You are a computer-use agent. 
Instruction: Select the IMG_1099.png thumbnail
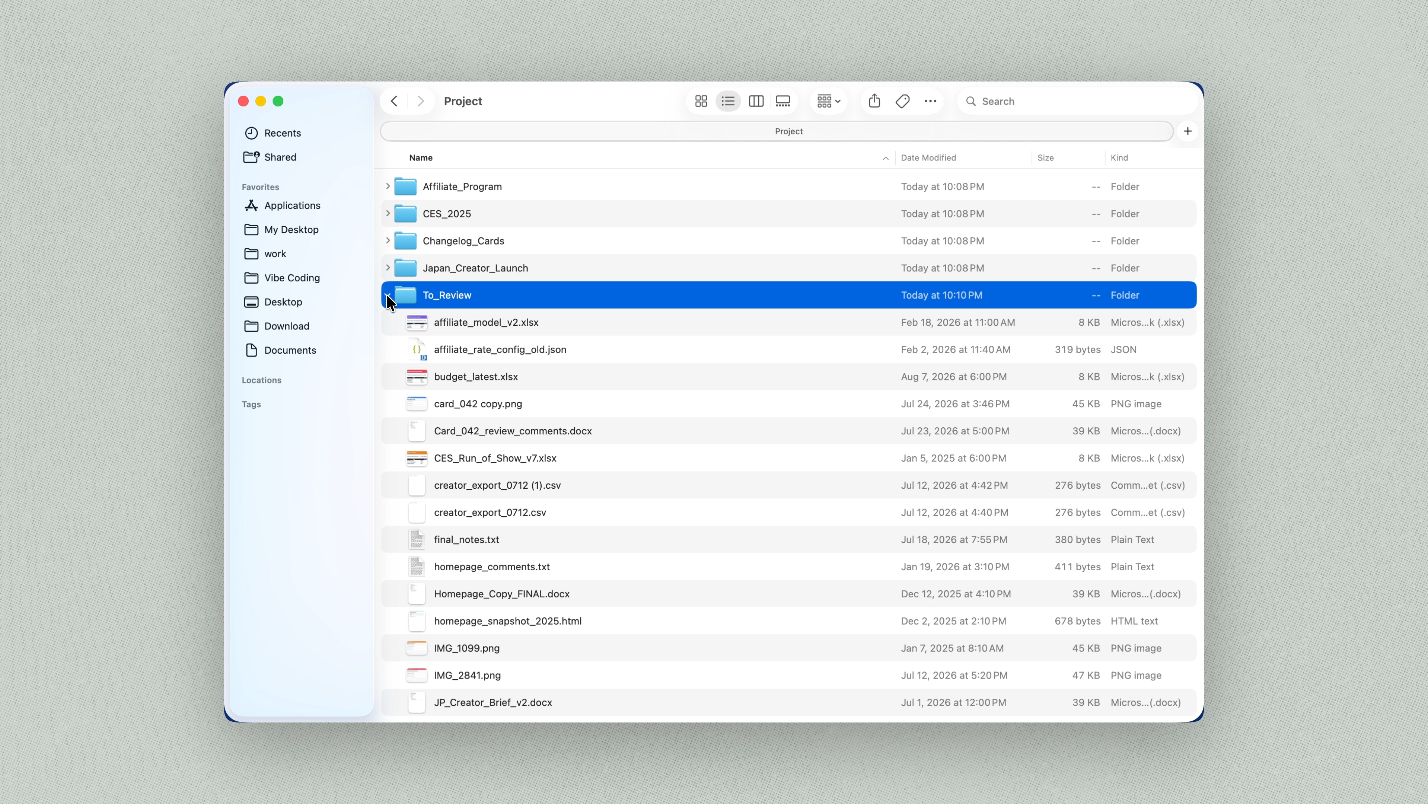click(x=417, y=648)
